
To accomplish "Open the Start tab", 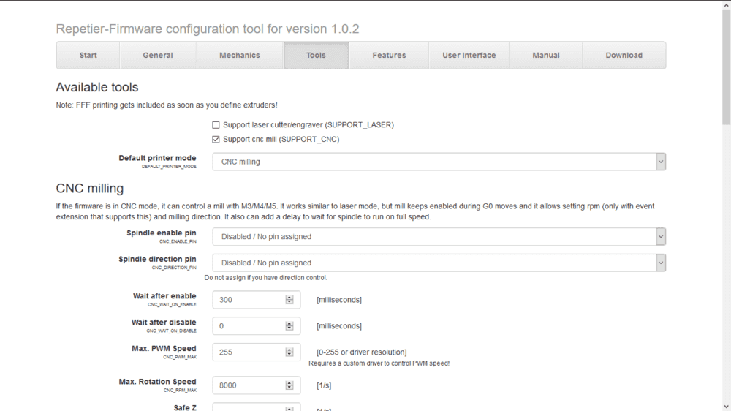I will click(x=88, y=56).
